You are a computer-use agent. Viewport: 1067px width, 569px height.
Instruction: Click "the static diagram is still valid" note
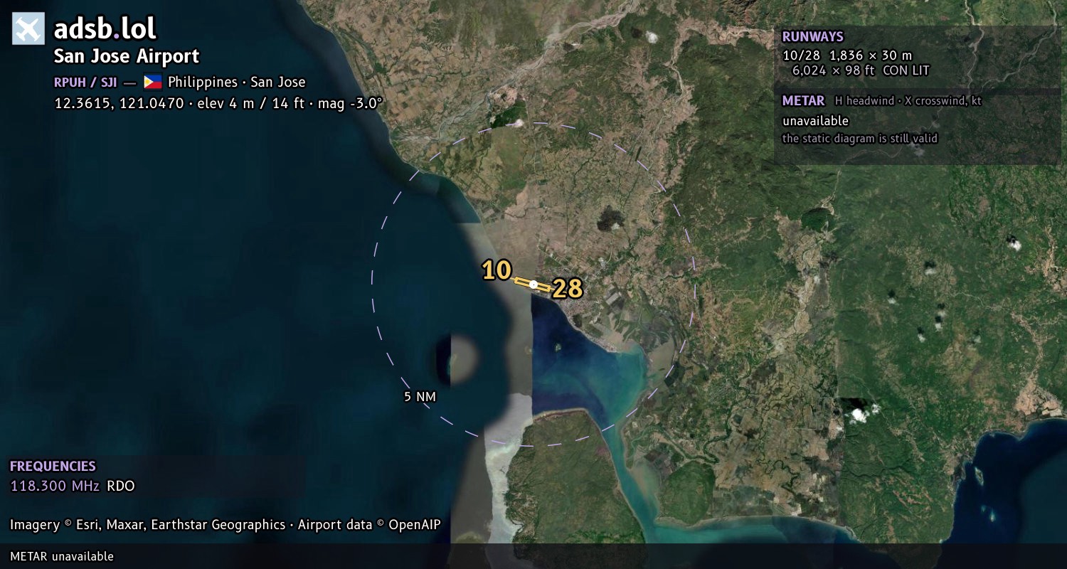click(860, 139)
